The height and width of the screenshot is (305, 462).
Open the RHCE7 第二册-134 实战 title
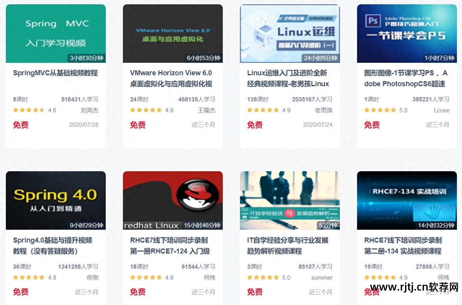tap(403, 246)
